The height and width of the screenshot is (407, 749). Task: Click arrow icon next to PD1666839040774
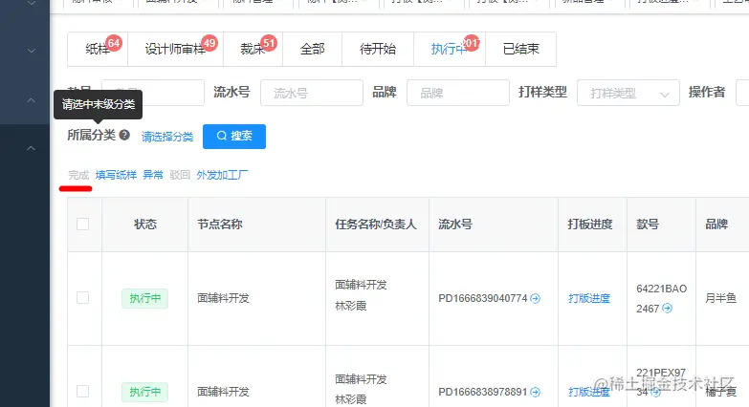pos(536,299)
